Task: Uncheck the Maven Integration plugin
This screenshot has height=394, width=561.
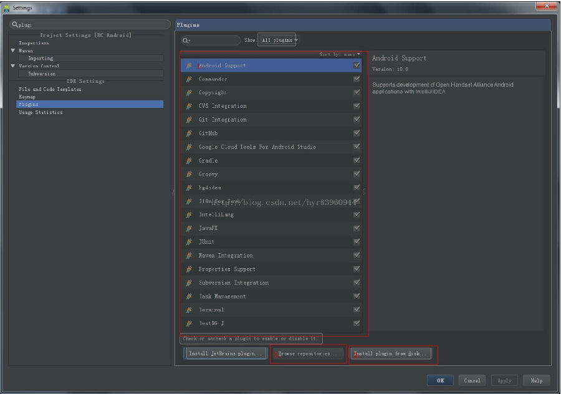Action: (x=357, y=255)
